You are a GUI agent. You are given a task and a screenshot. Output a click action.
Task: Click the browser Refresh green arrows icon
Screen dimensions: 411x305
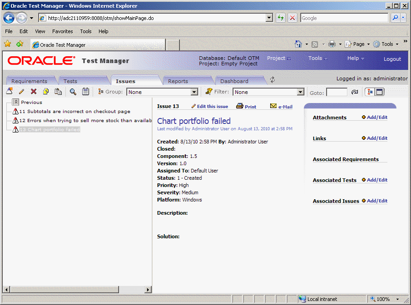[x=281, y=18]
